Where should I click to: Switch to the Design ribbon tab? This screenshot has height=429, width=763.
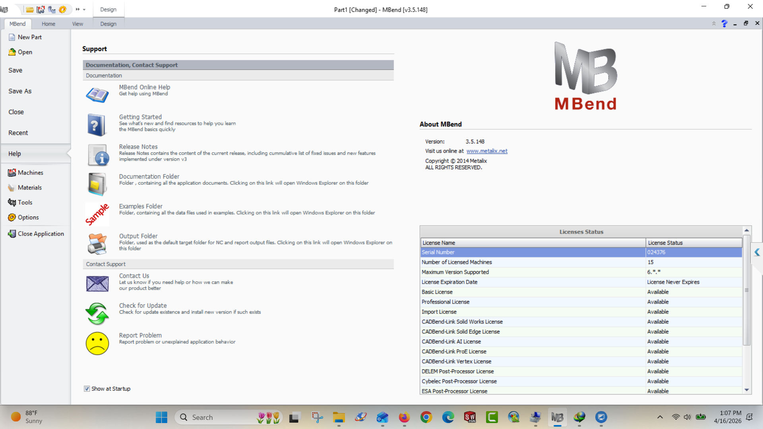[108, 24]
